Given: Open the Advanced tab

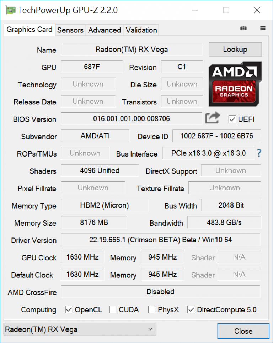Looking at the screenshot, I should coord(105,30).
